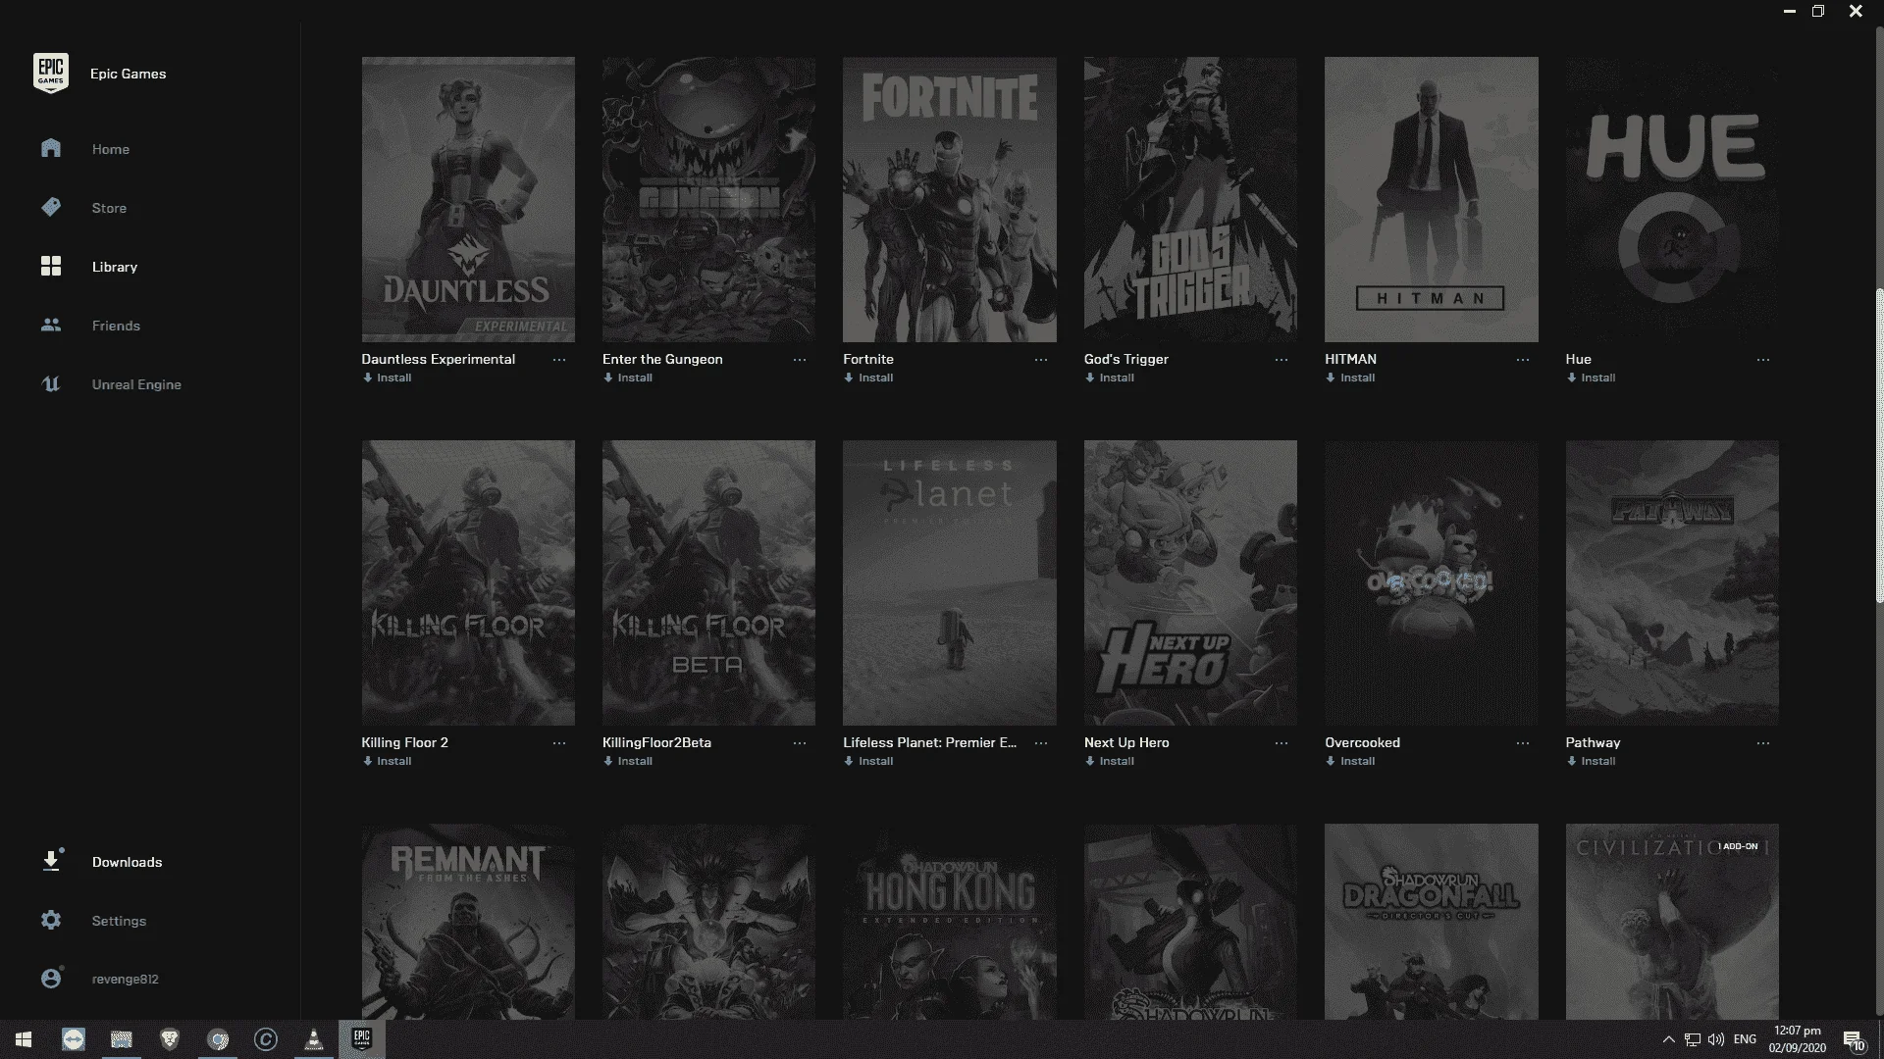1884x1059 pixels.
Task: Install God's Trigger
Action: [x=1110, y=378]
